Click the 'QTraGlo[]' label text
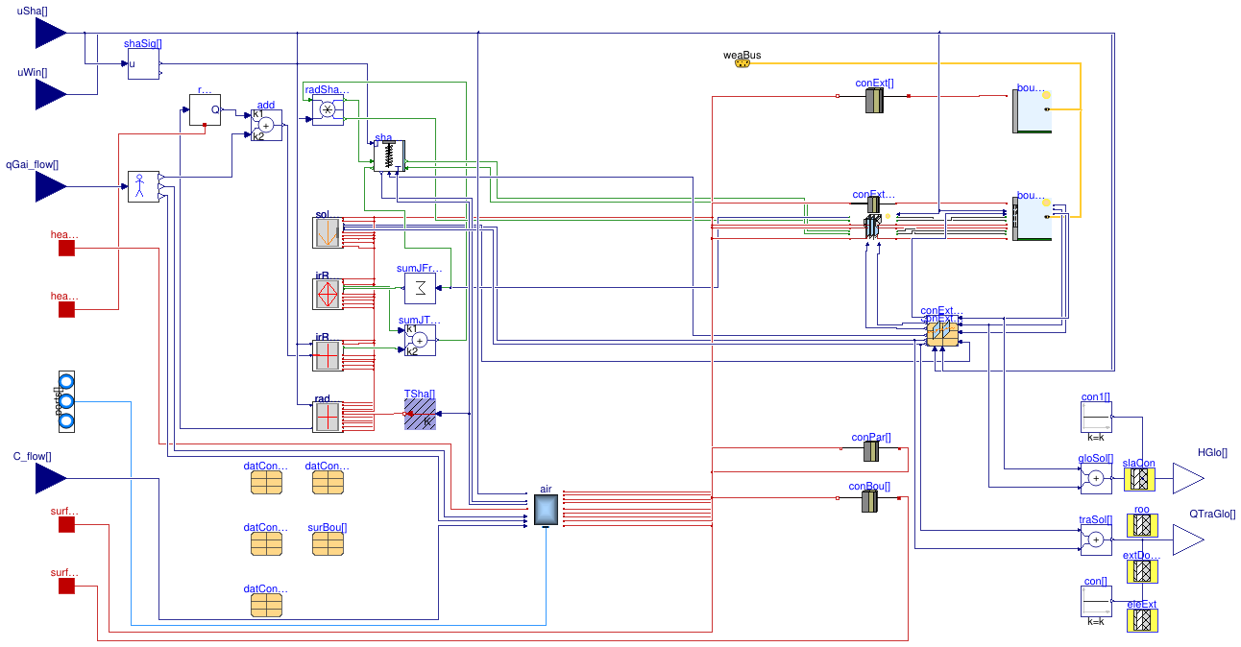Screen dimensions: 1241x647 pyautogui.click(x=1212, y=514)
